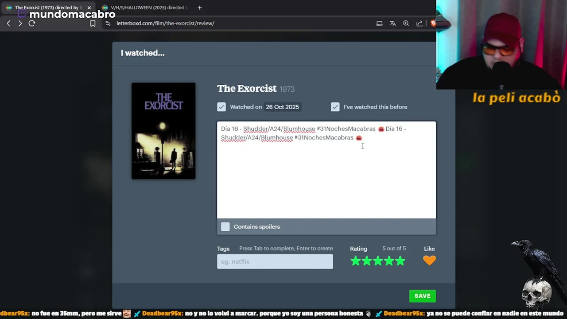
Task: Click the 5 out of 5 rating text
Action: [394, 249]
